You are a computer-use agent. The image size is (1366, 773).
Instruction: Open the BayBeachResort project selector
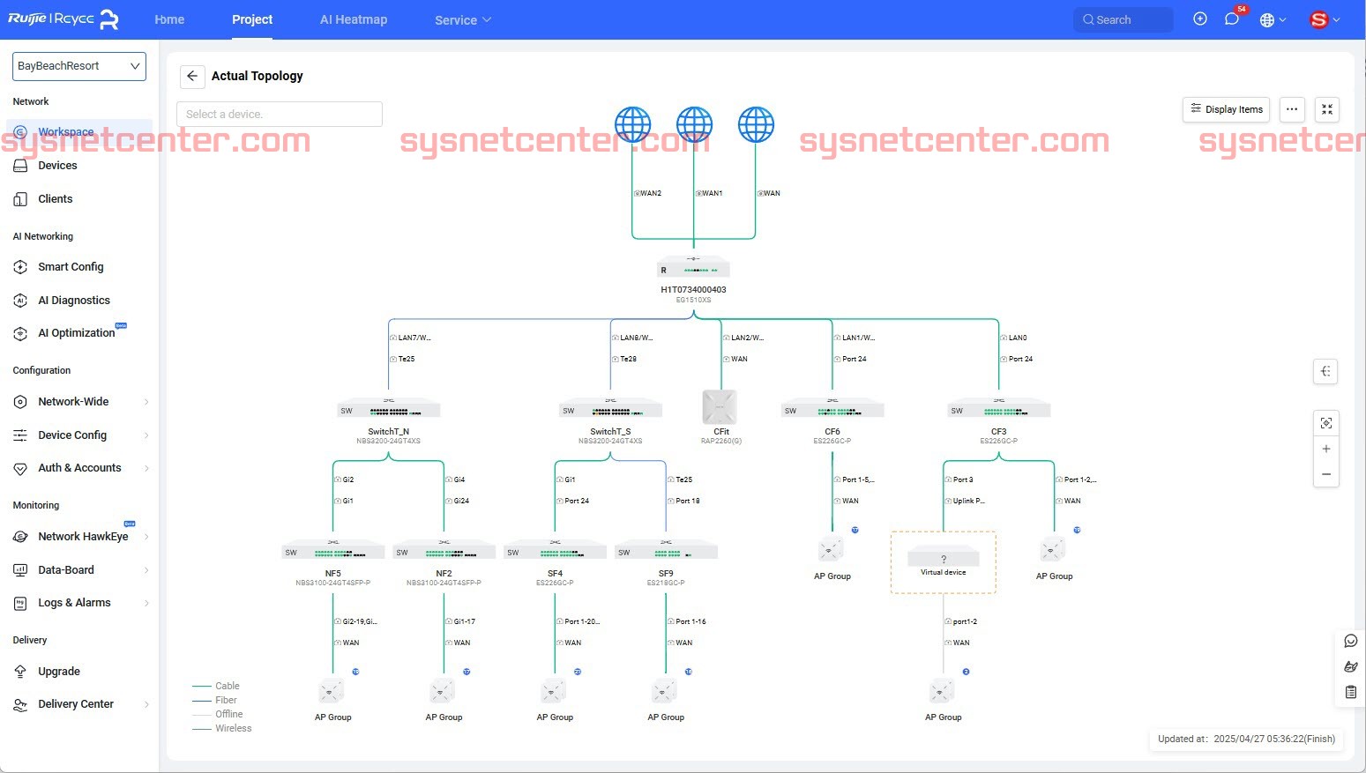click(x=79, y=66)
